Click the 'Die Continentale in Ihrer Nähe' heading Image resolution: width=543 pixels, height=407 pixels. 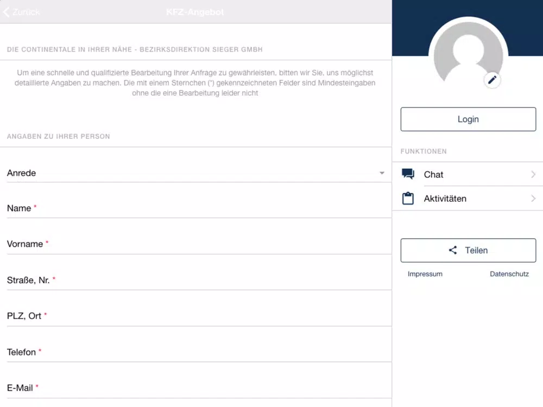pos(135,49)
